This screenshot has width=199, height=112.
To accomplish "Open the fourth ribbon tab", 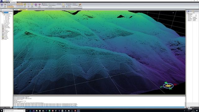I will 19,2.
